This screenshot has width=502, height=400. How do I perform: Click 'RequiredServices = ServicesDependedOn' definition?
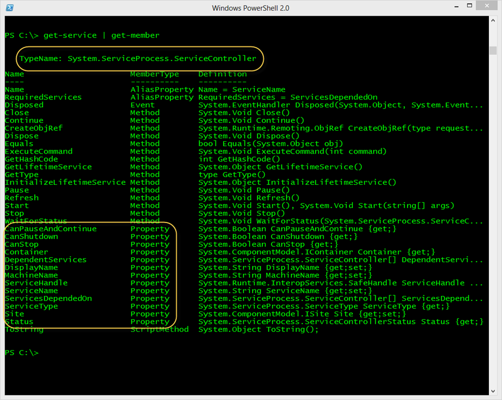(x=288, y=97)
